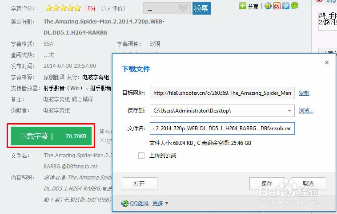Share to Sina Weibo icon
Image resolution: width=337 pixels, height=214 pixels.
277,6
